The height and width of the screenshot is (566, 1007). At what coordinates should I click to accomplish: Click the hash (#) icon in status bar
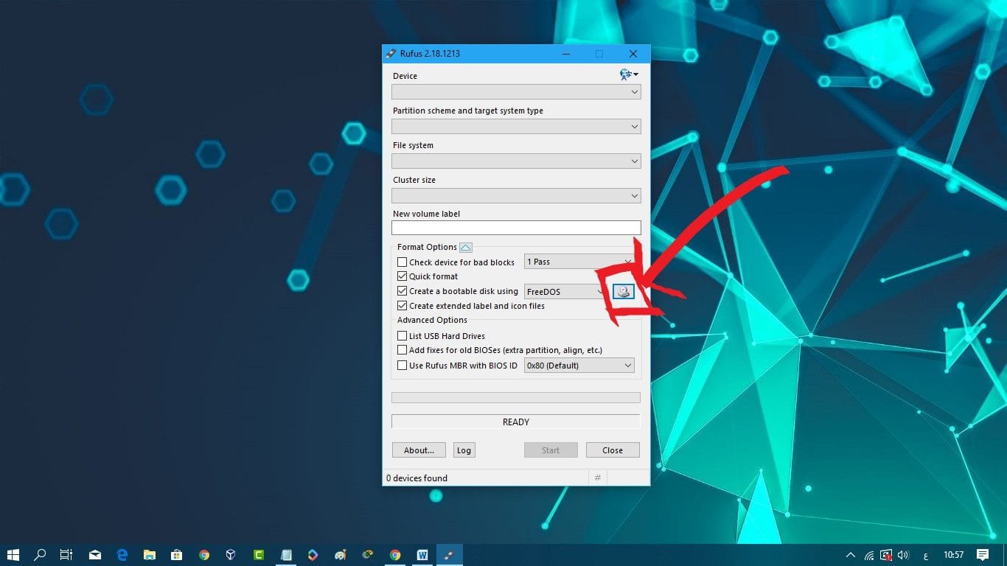[x=597, y=478]
